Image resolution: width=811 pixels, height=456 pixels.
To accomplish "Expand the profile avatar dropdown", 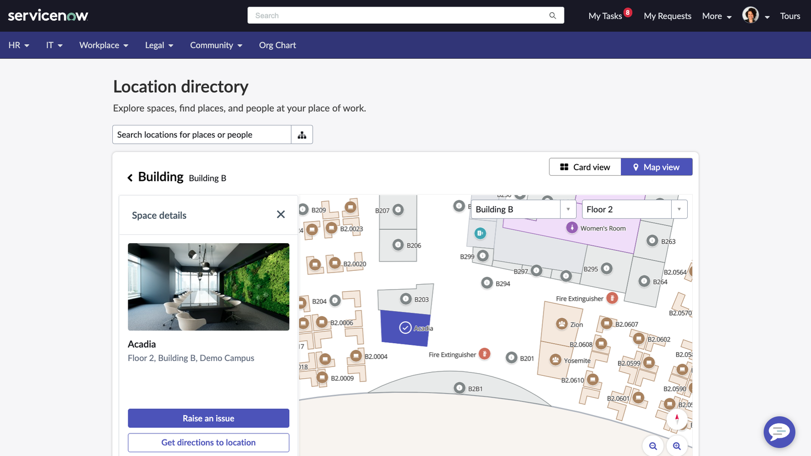I will coord(767,17).
